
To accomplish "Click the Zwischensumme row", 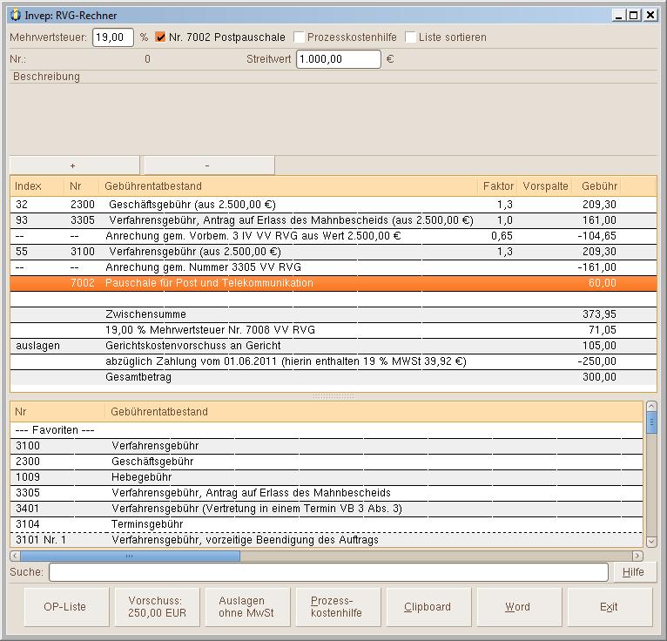I will (333, 314).
